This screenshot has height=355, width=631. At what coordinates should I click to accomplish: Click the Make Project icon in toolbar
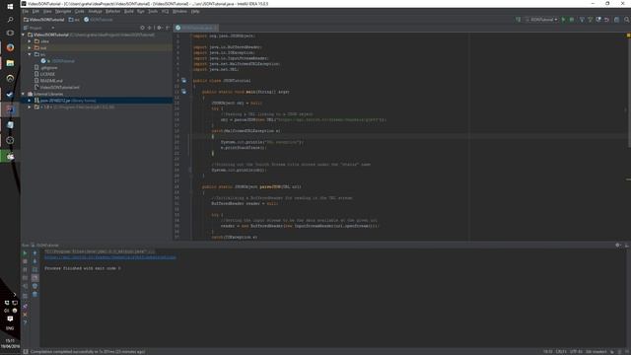[519, 20]
